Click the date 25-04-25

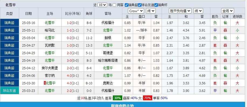pos(29,53)
